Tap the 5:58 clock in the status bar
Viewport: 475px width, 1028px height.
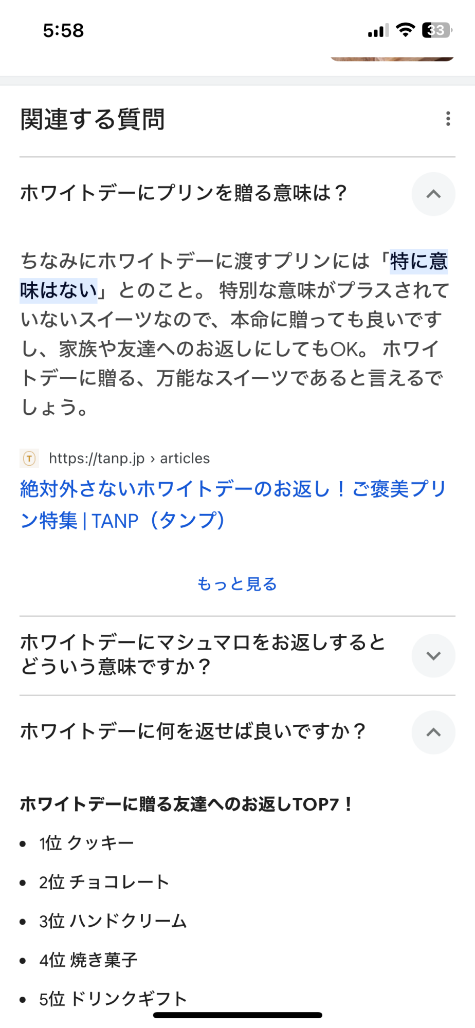click(x=63, y=31)
